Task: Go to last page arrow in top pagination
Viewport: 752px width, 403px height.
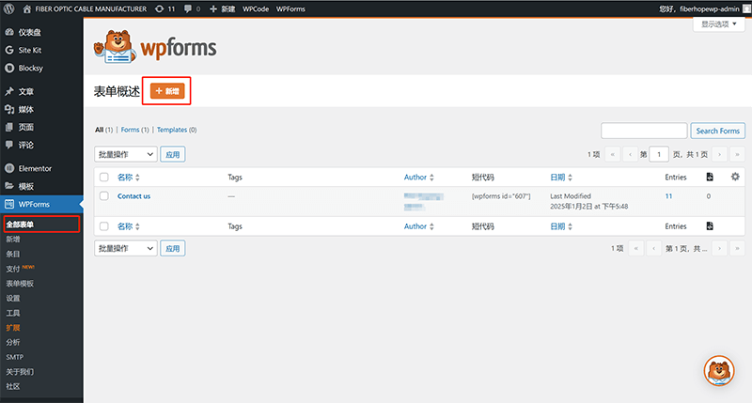Action: point(737,154)
